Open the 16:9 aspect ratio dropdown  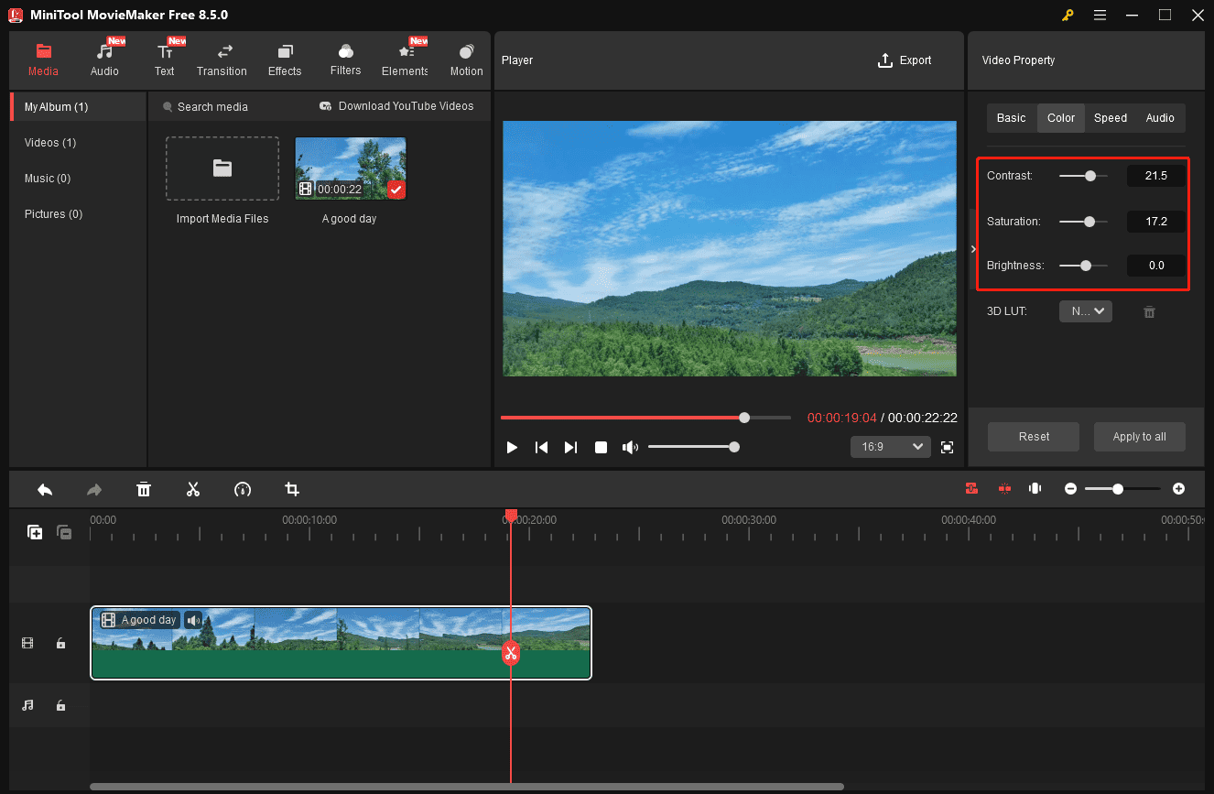pyautogui.click(x=890, y=446)
